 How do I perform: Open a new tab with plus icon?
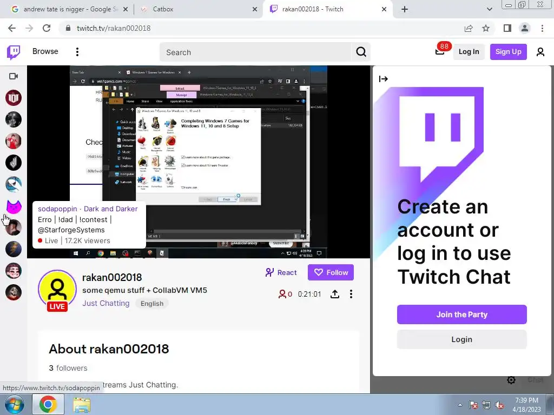[x=405, y=9]
